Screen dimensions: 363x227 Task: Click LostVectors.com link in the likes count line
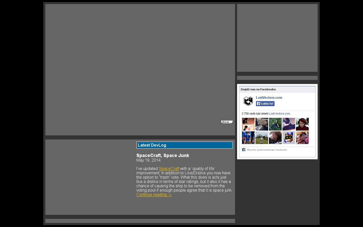click(279, 113)
